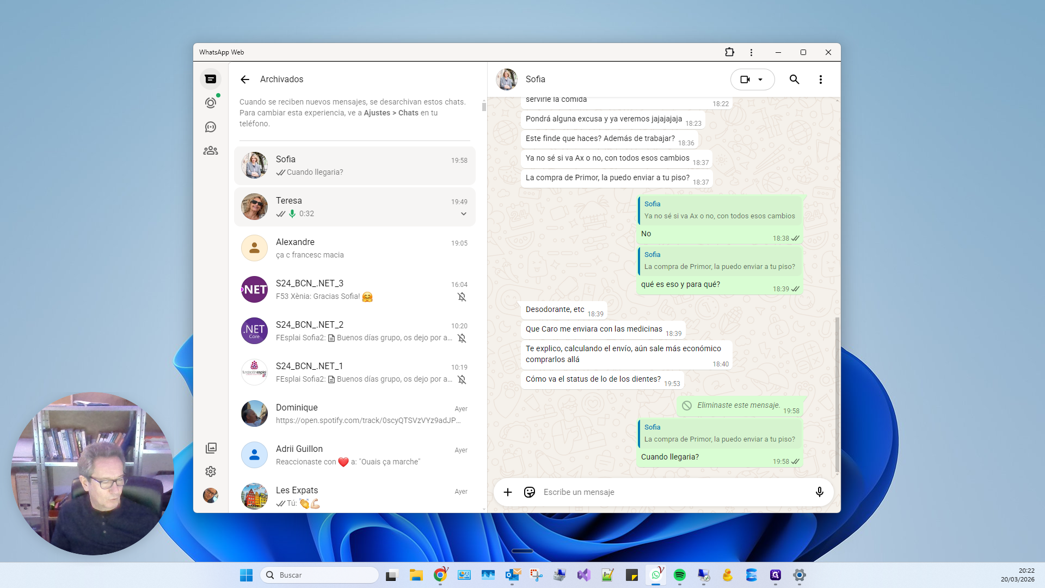Open the Chats tab in sidebar
1045x588 pixels.
pyautogui.click(x=211, y=79)
